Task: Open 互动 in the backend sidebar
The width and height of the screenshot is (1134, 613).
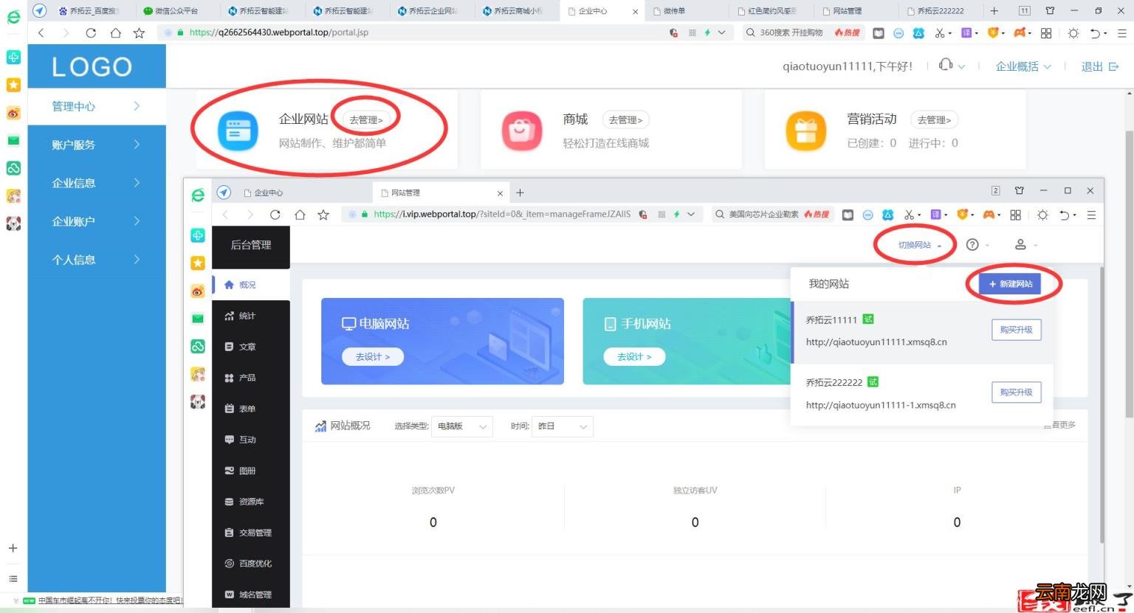Action: 251,440
